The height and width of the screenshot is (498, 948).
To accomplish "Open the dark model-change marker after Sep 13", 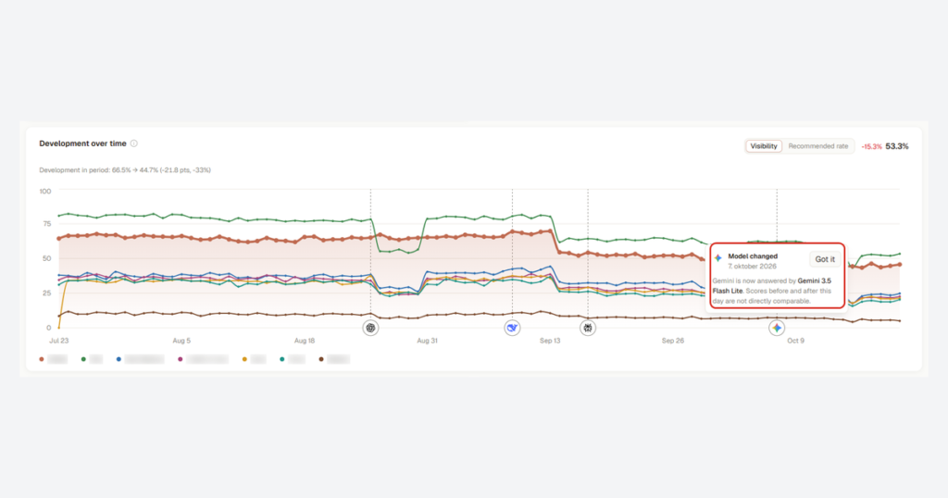I will 588,328.
